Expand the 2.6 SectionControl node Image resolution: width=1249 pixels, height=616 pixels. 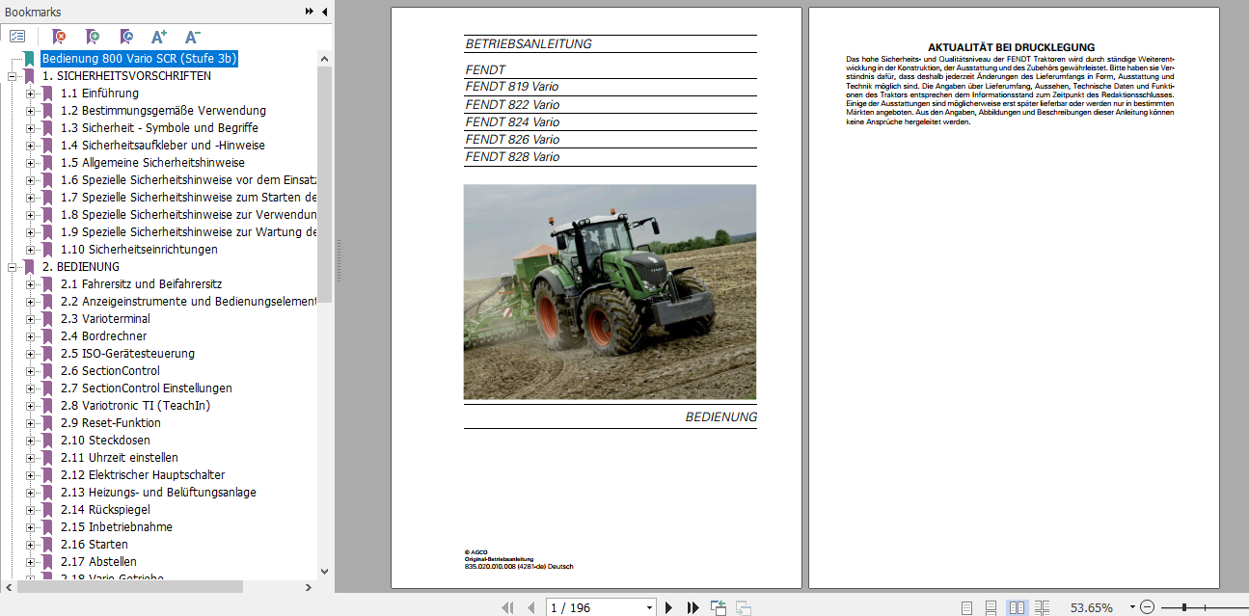[31, 371]
